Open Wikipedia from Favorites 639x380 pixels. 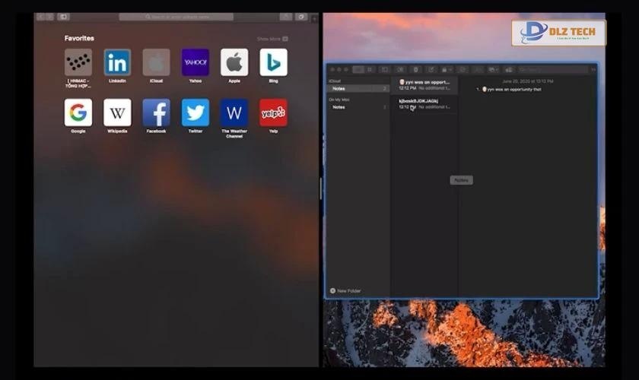(117, 112)
